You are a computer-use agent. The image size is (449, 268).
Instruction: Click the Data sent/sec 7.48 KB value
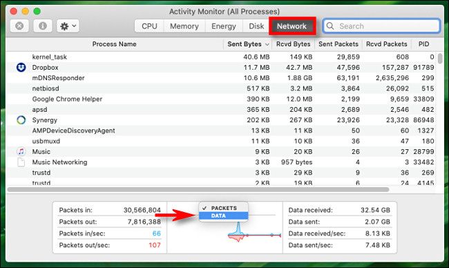(377, 245)
